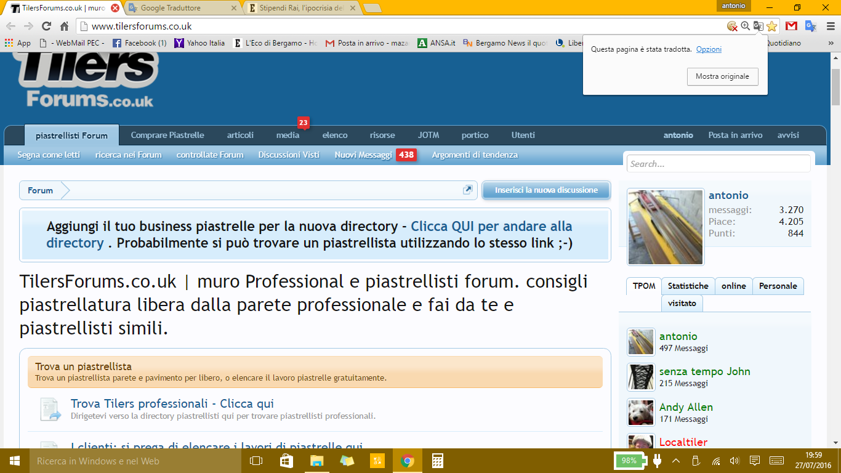Open Task View on the taskbar

click(256, 461)
